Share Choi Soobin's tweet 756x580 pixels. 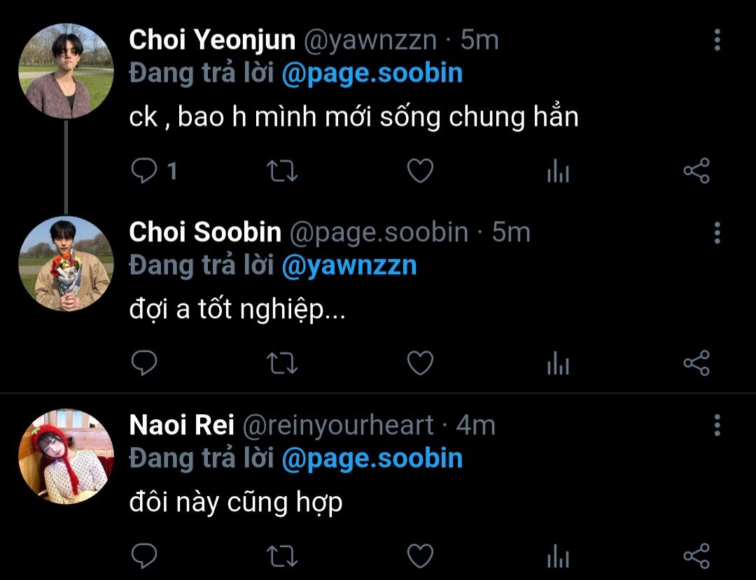pos(696,363)
